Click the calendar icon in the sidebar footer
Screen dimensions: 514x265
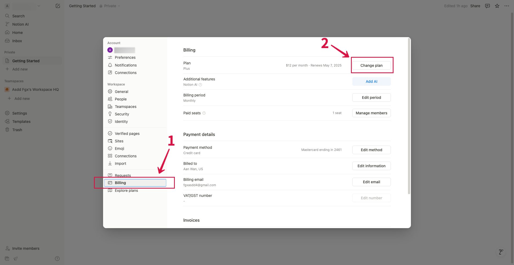[x=7, y=259]
